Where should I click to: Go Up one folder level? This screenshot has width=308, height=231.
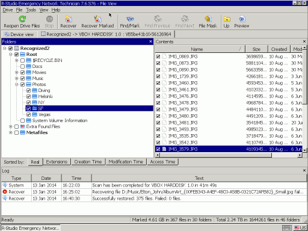coord(227,22)
